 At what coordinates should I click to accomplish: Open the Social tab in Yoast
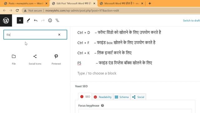[x=138, y=97]
